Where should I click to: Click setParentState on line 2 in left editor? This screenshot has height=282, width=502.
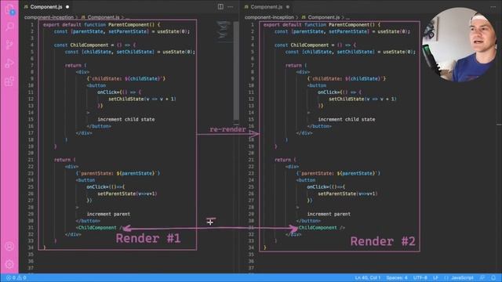pos(128,31)
